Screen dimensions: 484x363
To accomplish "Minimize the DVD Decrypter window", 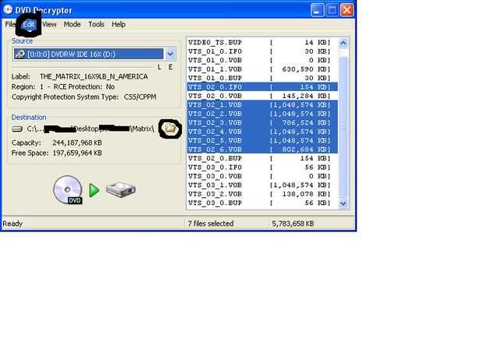I will [x=317, y=10].
